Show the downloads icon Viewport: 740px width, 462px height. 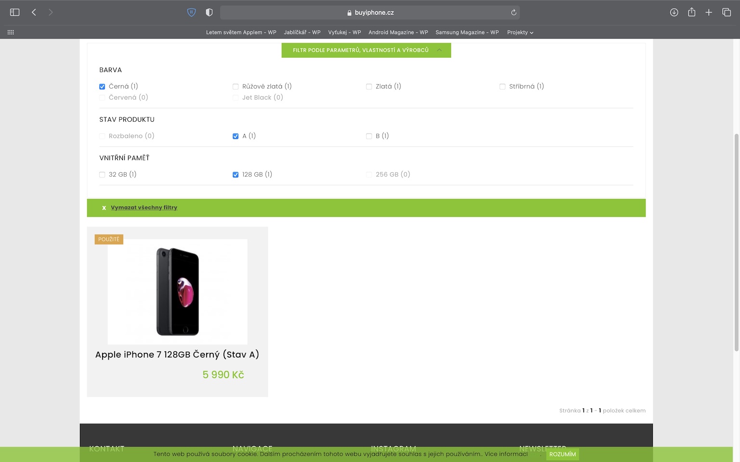click(674, 13)
